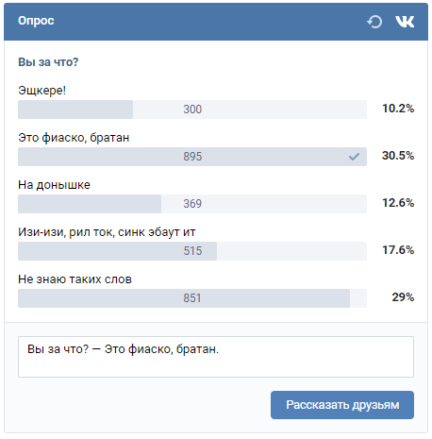432x439 pixels.
Task: Click the 10.2% percentage value
Action: pos(398,109)
